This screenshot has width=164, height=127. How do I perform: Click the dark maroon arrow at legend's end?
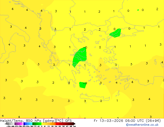(x=74, y=124)
